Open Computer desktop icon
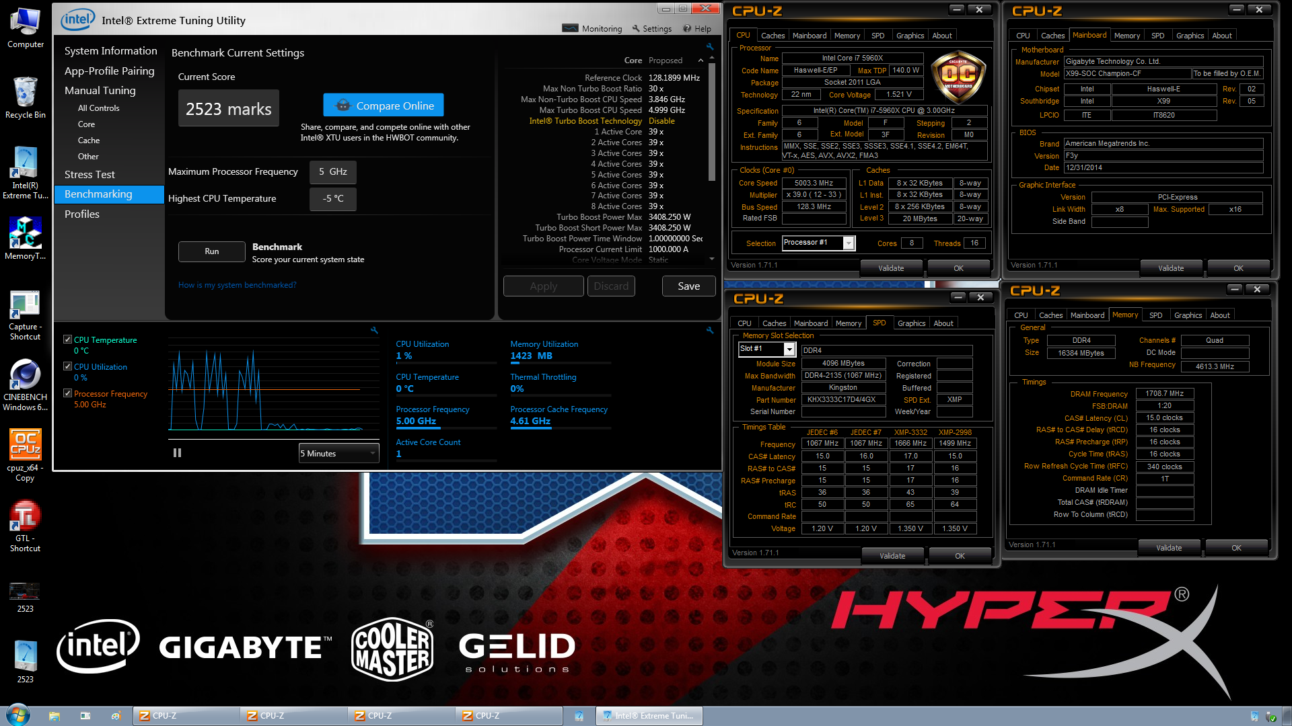This screenshot has width=1292, height=726. (25, 28)
